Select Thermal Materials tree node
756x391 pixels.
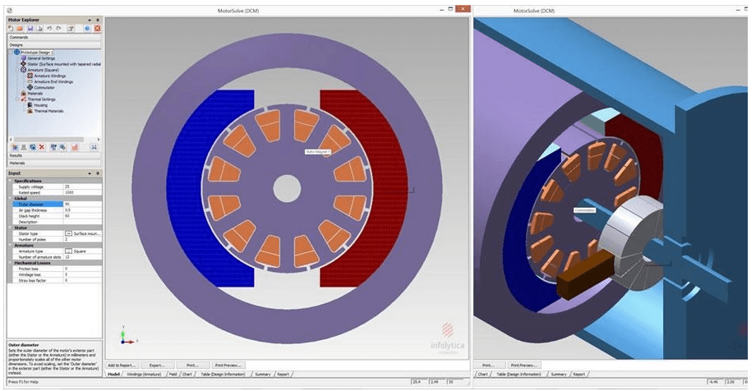click(x=48, y=110)
